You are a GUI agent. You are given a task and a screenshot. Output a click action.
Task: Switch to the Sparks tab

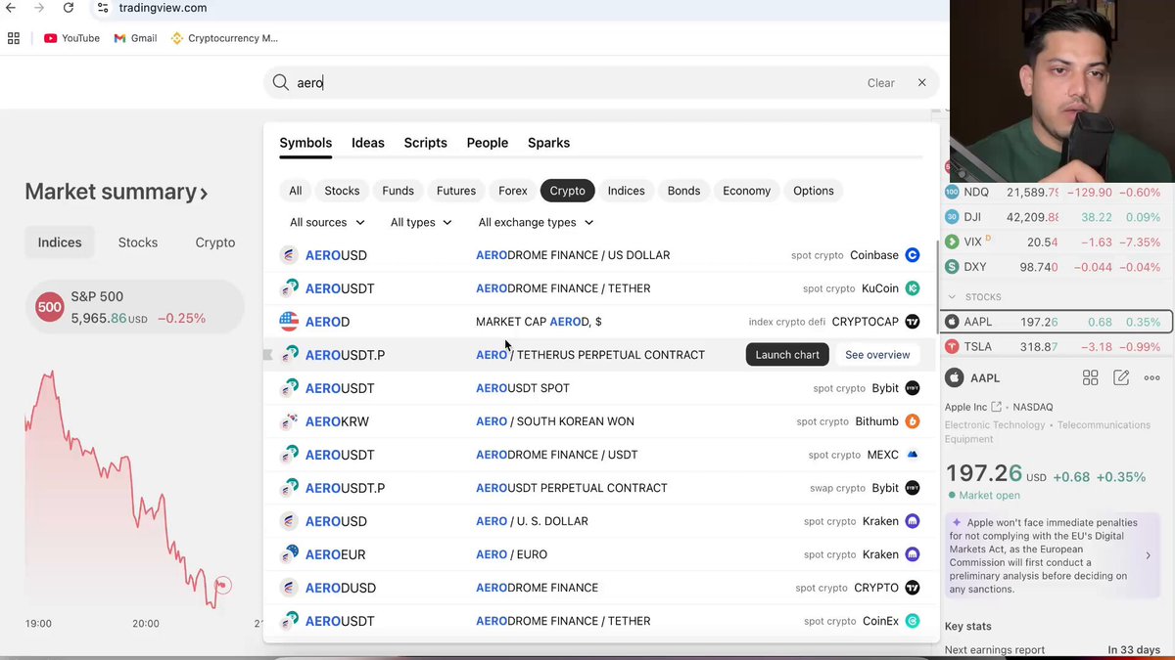pyautogui.click(x=548, y=143)
